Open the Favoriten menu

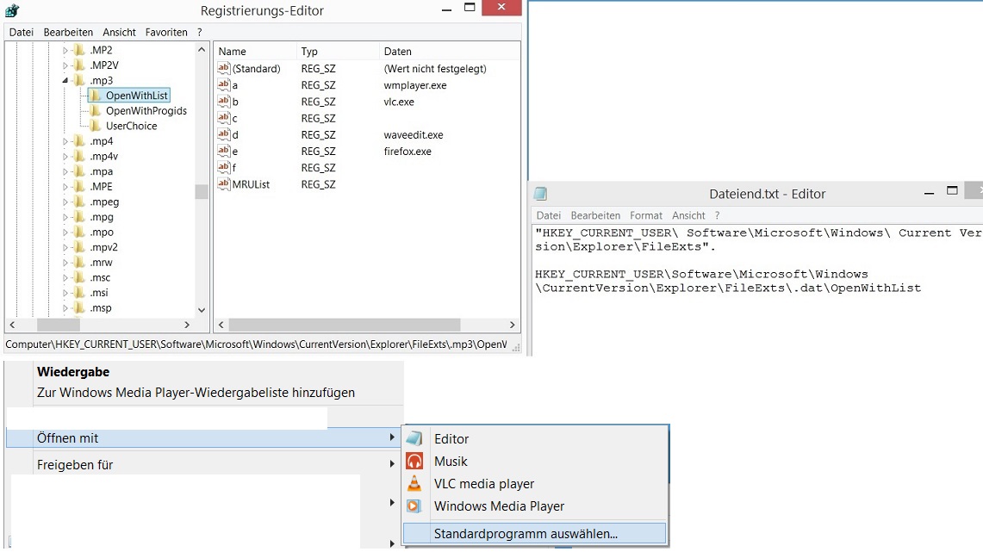pyautogui.click(x=166, y=32)
